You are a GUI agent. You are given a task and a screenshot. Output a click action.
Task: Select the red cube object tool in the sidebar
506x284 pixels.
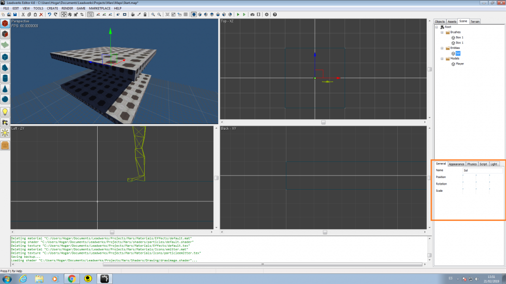(x=5, y=23)
